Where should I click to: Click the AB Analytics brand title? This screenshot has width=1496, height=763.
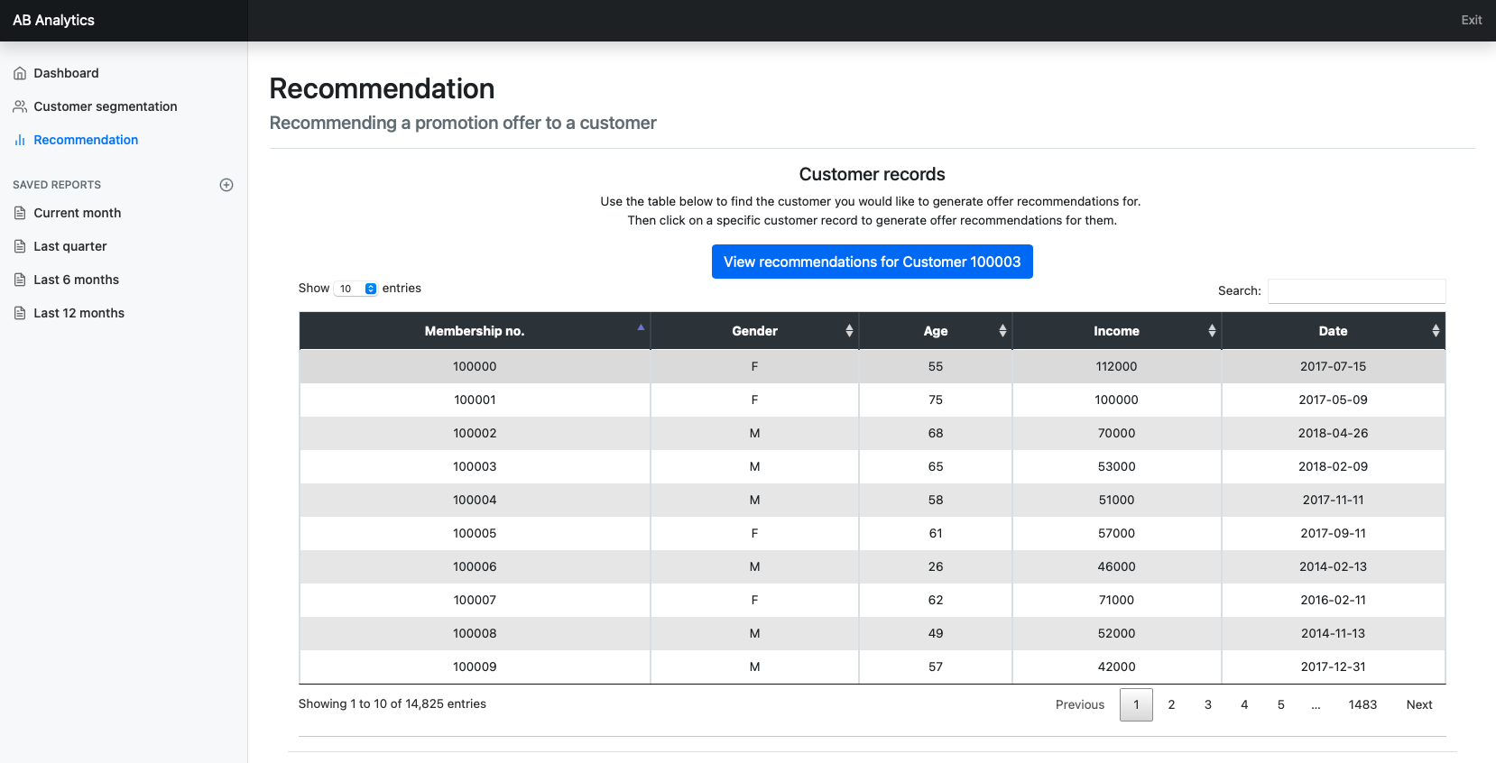53,20
